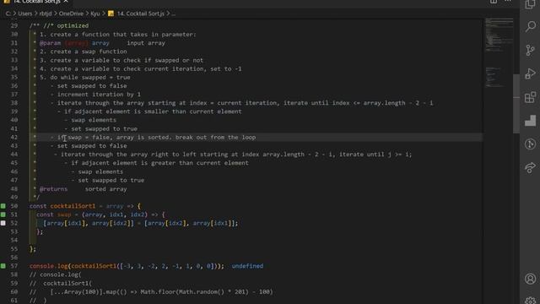Open the editor More Actions ellipsis
Image resolution: width=540 pixels, height=304 pixels.
coord(508,2)
